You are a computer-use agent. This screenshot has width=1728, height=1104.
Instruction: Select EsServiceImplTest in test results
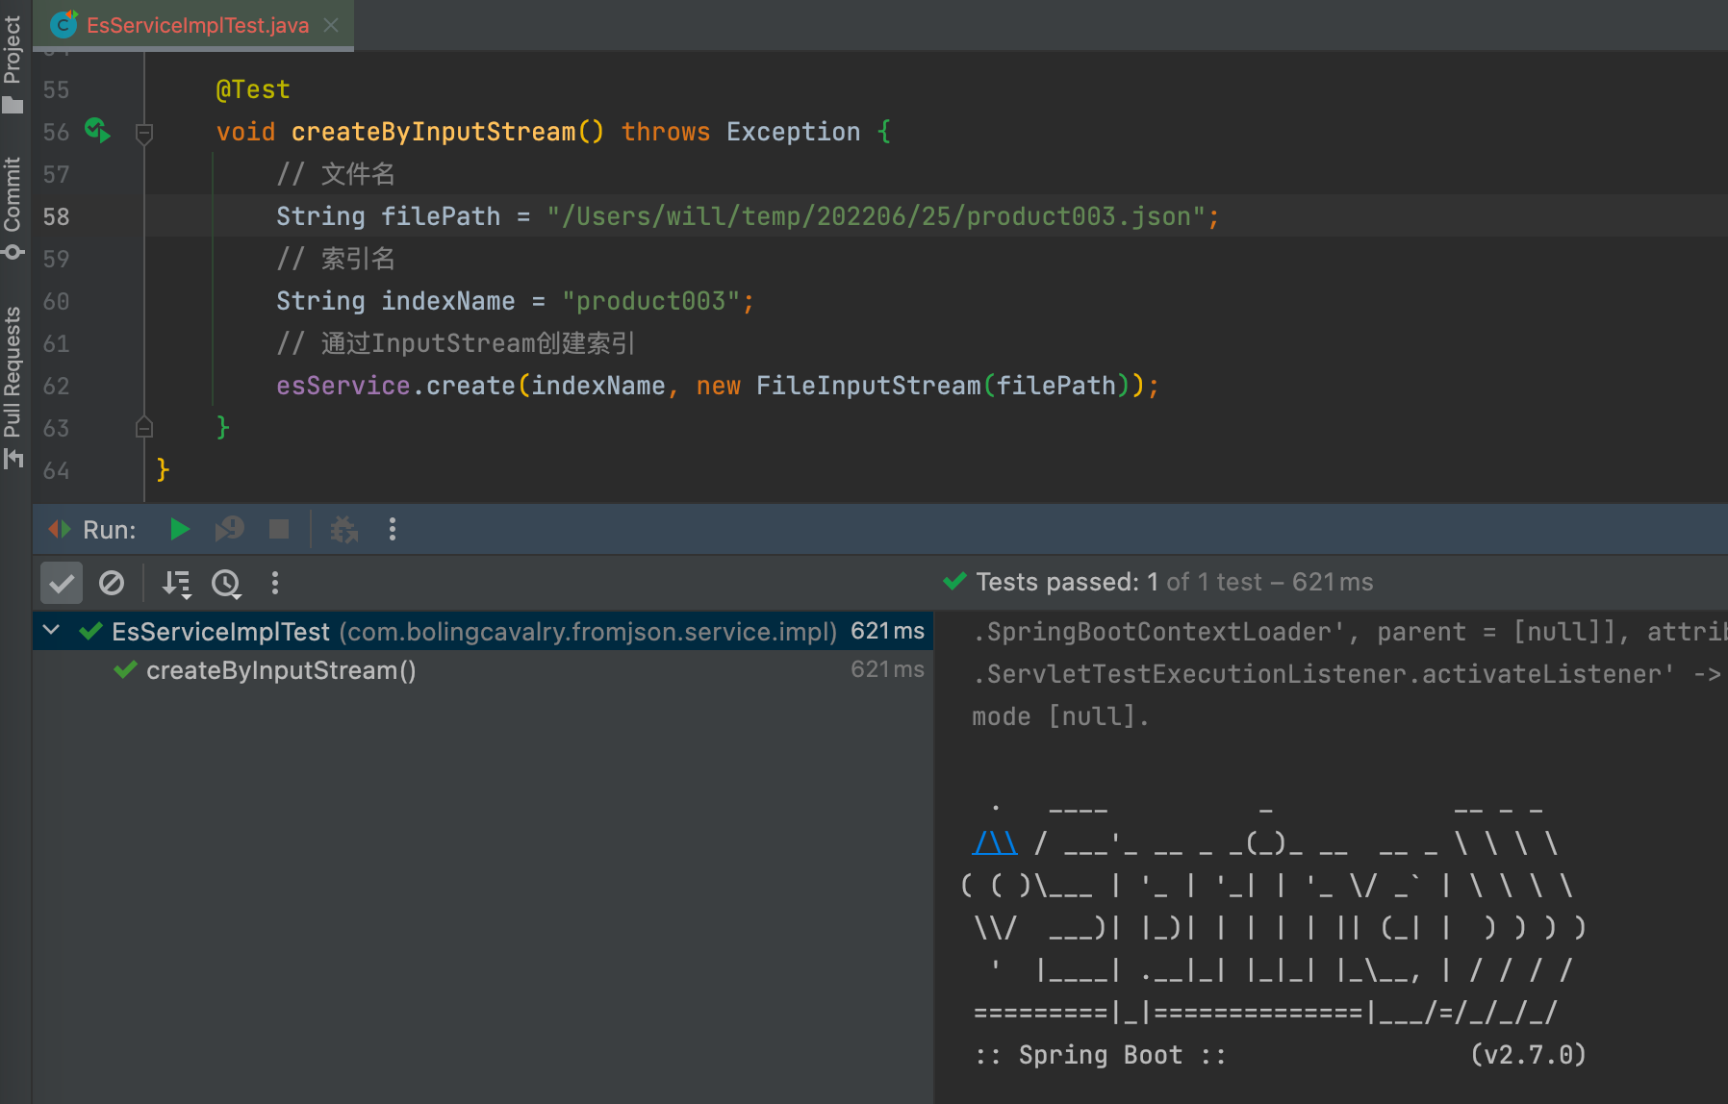coord(483,631)
